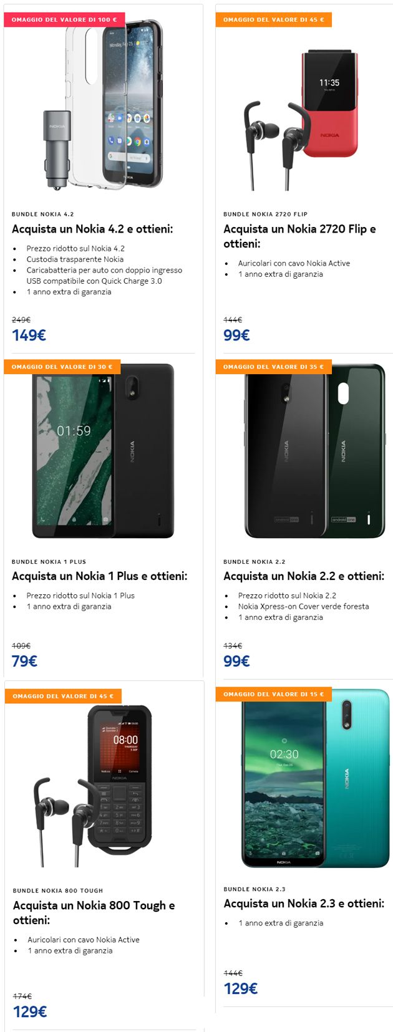Click the "Bundle Nokia 800 Tough" label

[58, 890]
